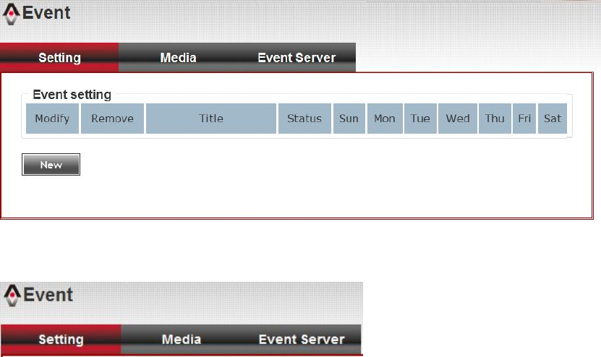Click the Fri column header
Screen dimensions: 601x357
point(524,119)
